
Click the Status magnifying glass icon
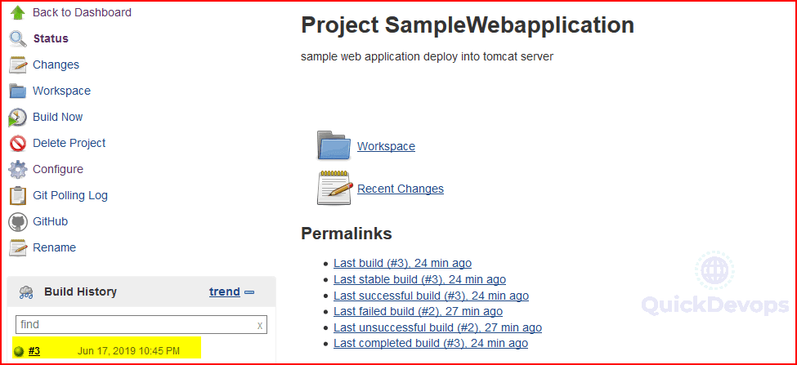(x=18, y=38)
